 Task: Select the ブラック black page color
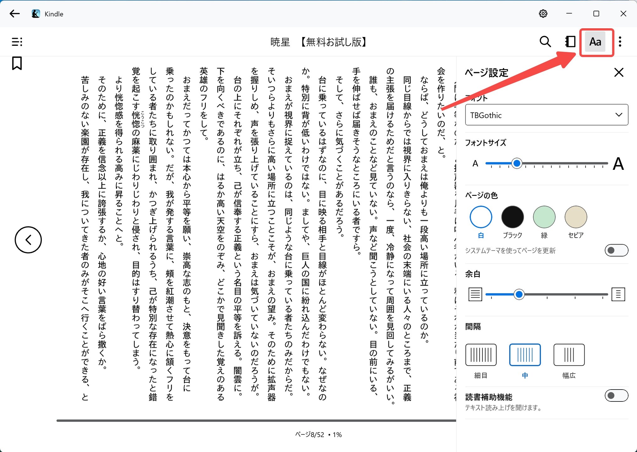(x=512, y=217)
